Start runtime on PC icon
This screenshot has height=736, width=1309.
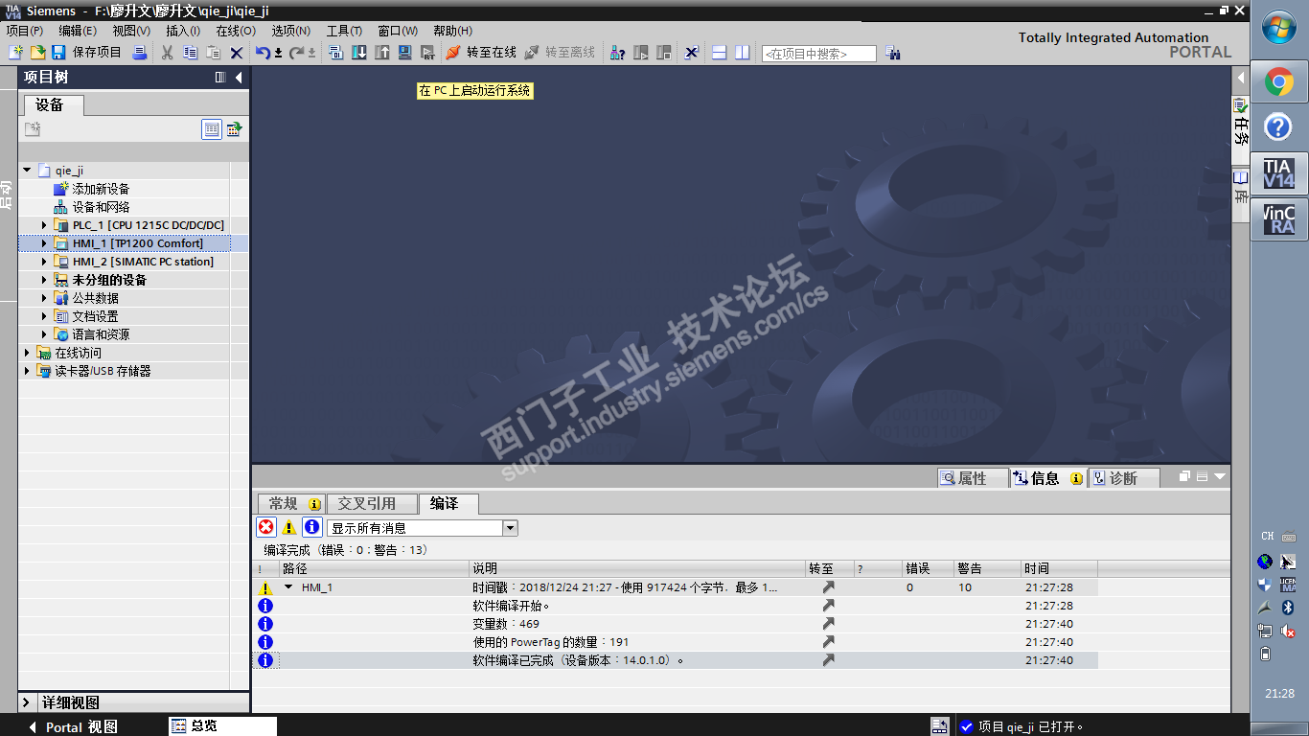(x=427, y=53)
